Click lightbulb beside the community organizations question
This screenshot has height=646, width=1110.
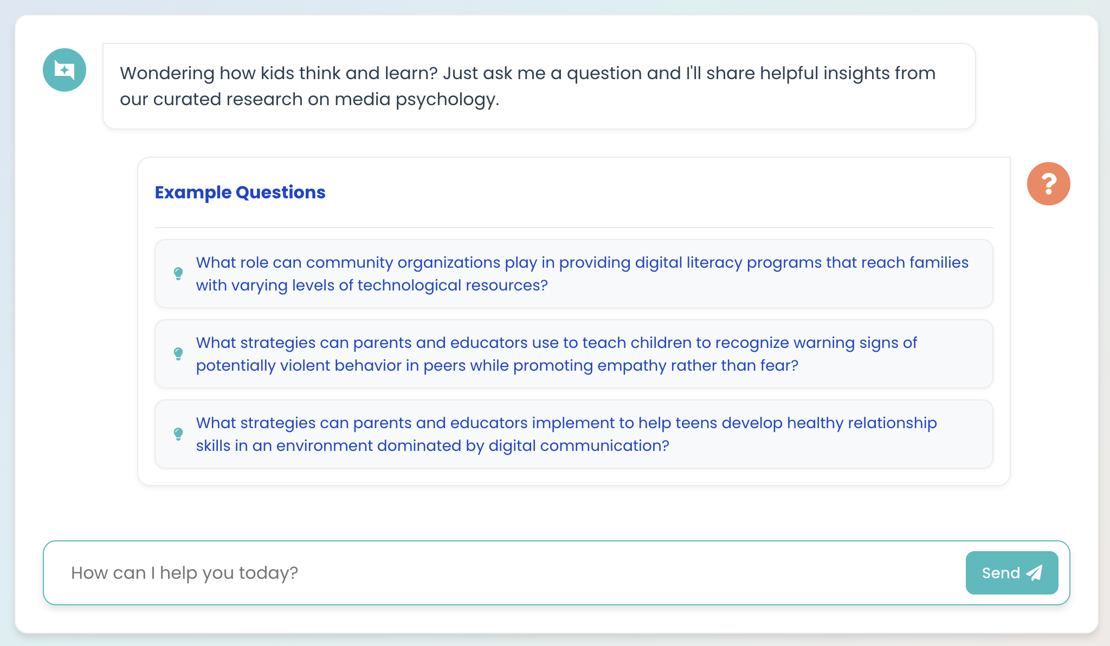[x=178, y=273]
